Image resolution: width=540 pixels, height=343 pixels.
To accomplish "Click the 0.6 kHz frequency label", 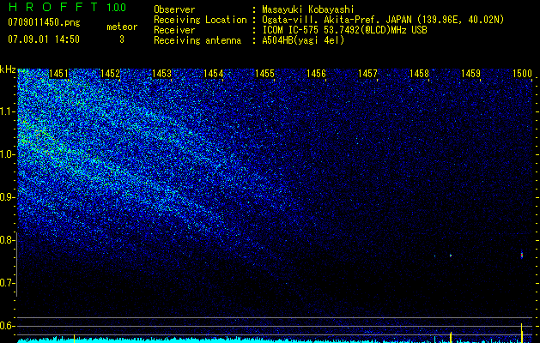I will pos(7,326).
